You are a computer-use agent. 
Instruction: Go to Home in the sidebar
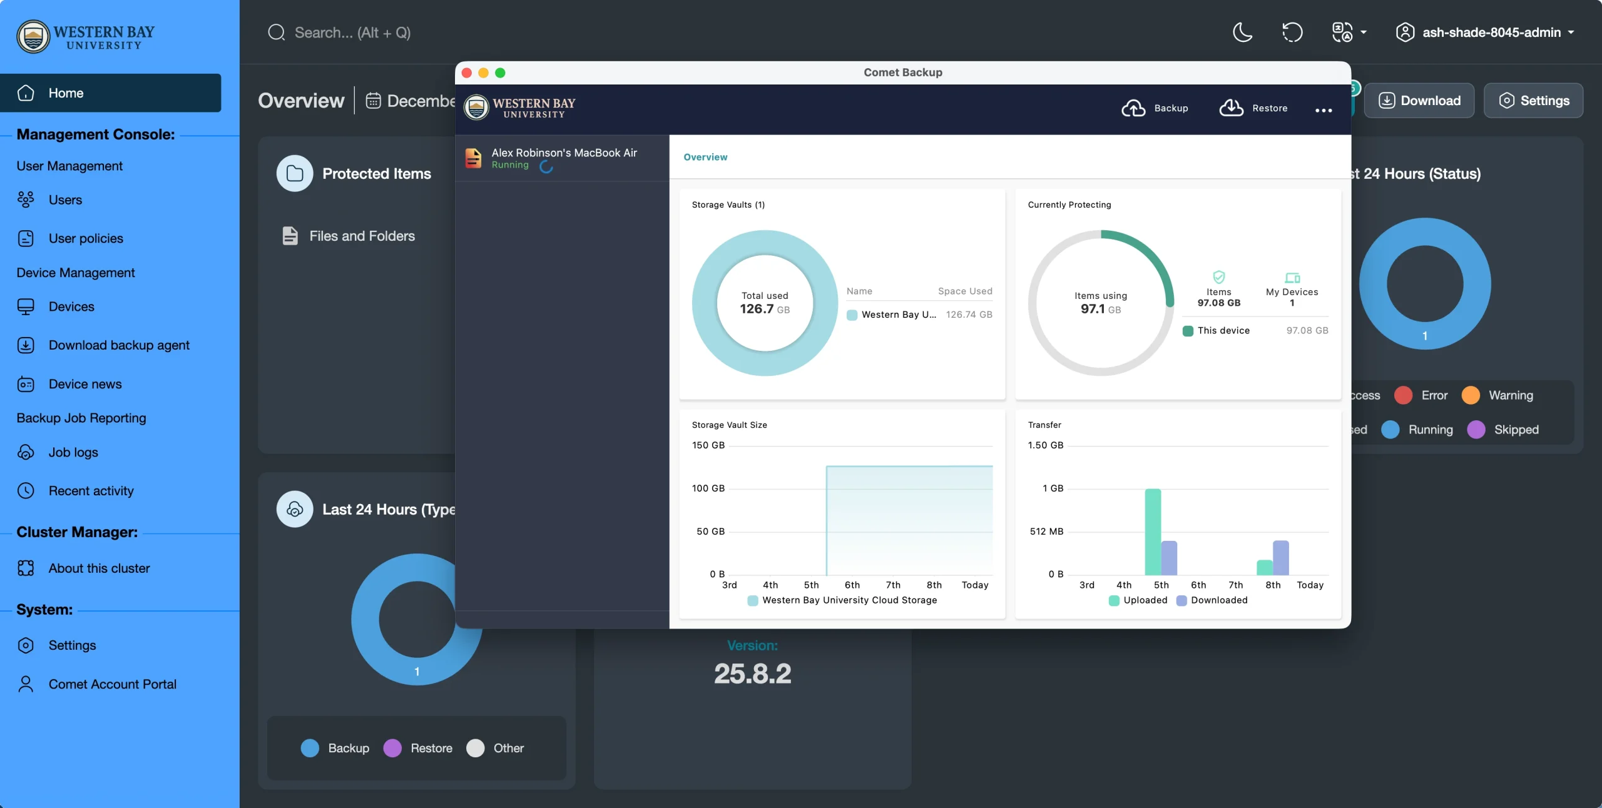(x=111, y=93)
